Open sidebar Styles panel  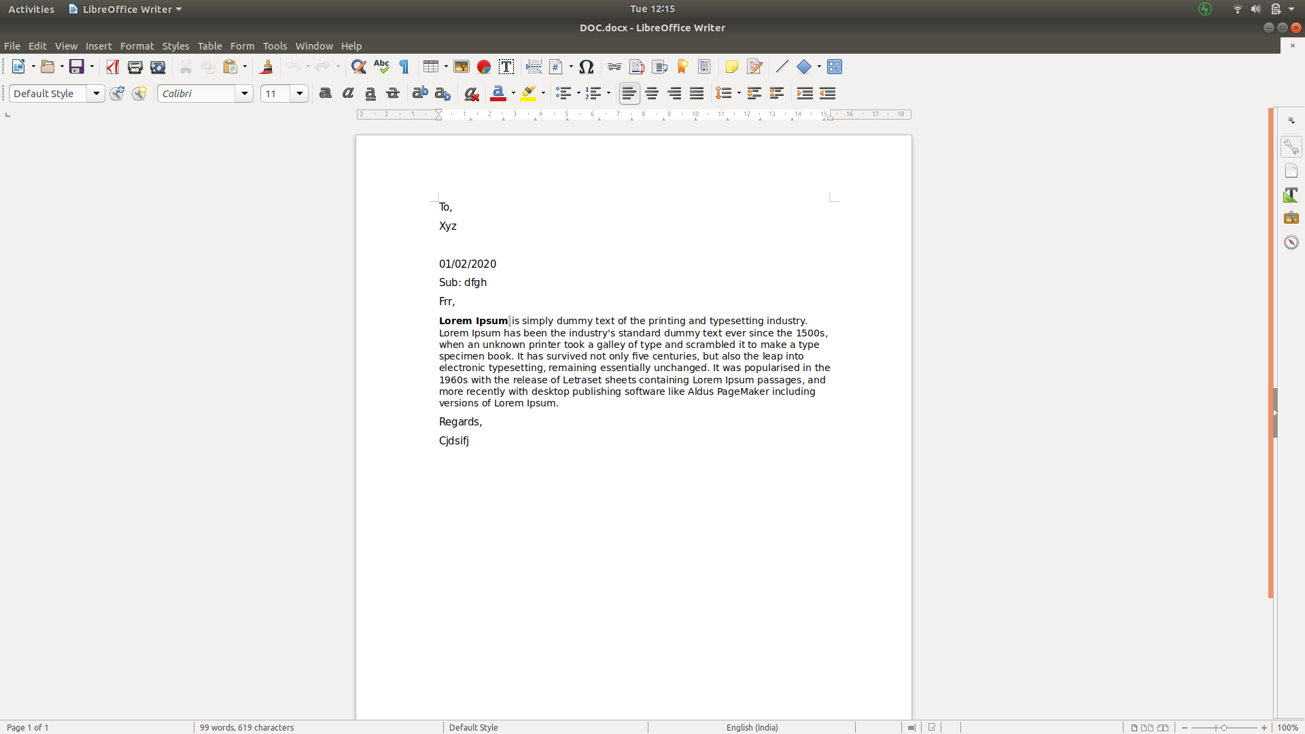point(1291,195)
